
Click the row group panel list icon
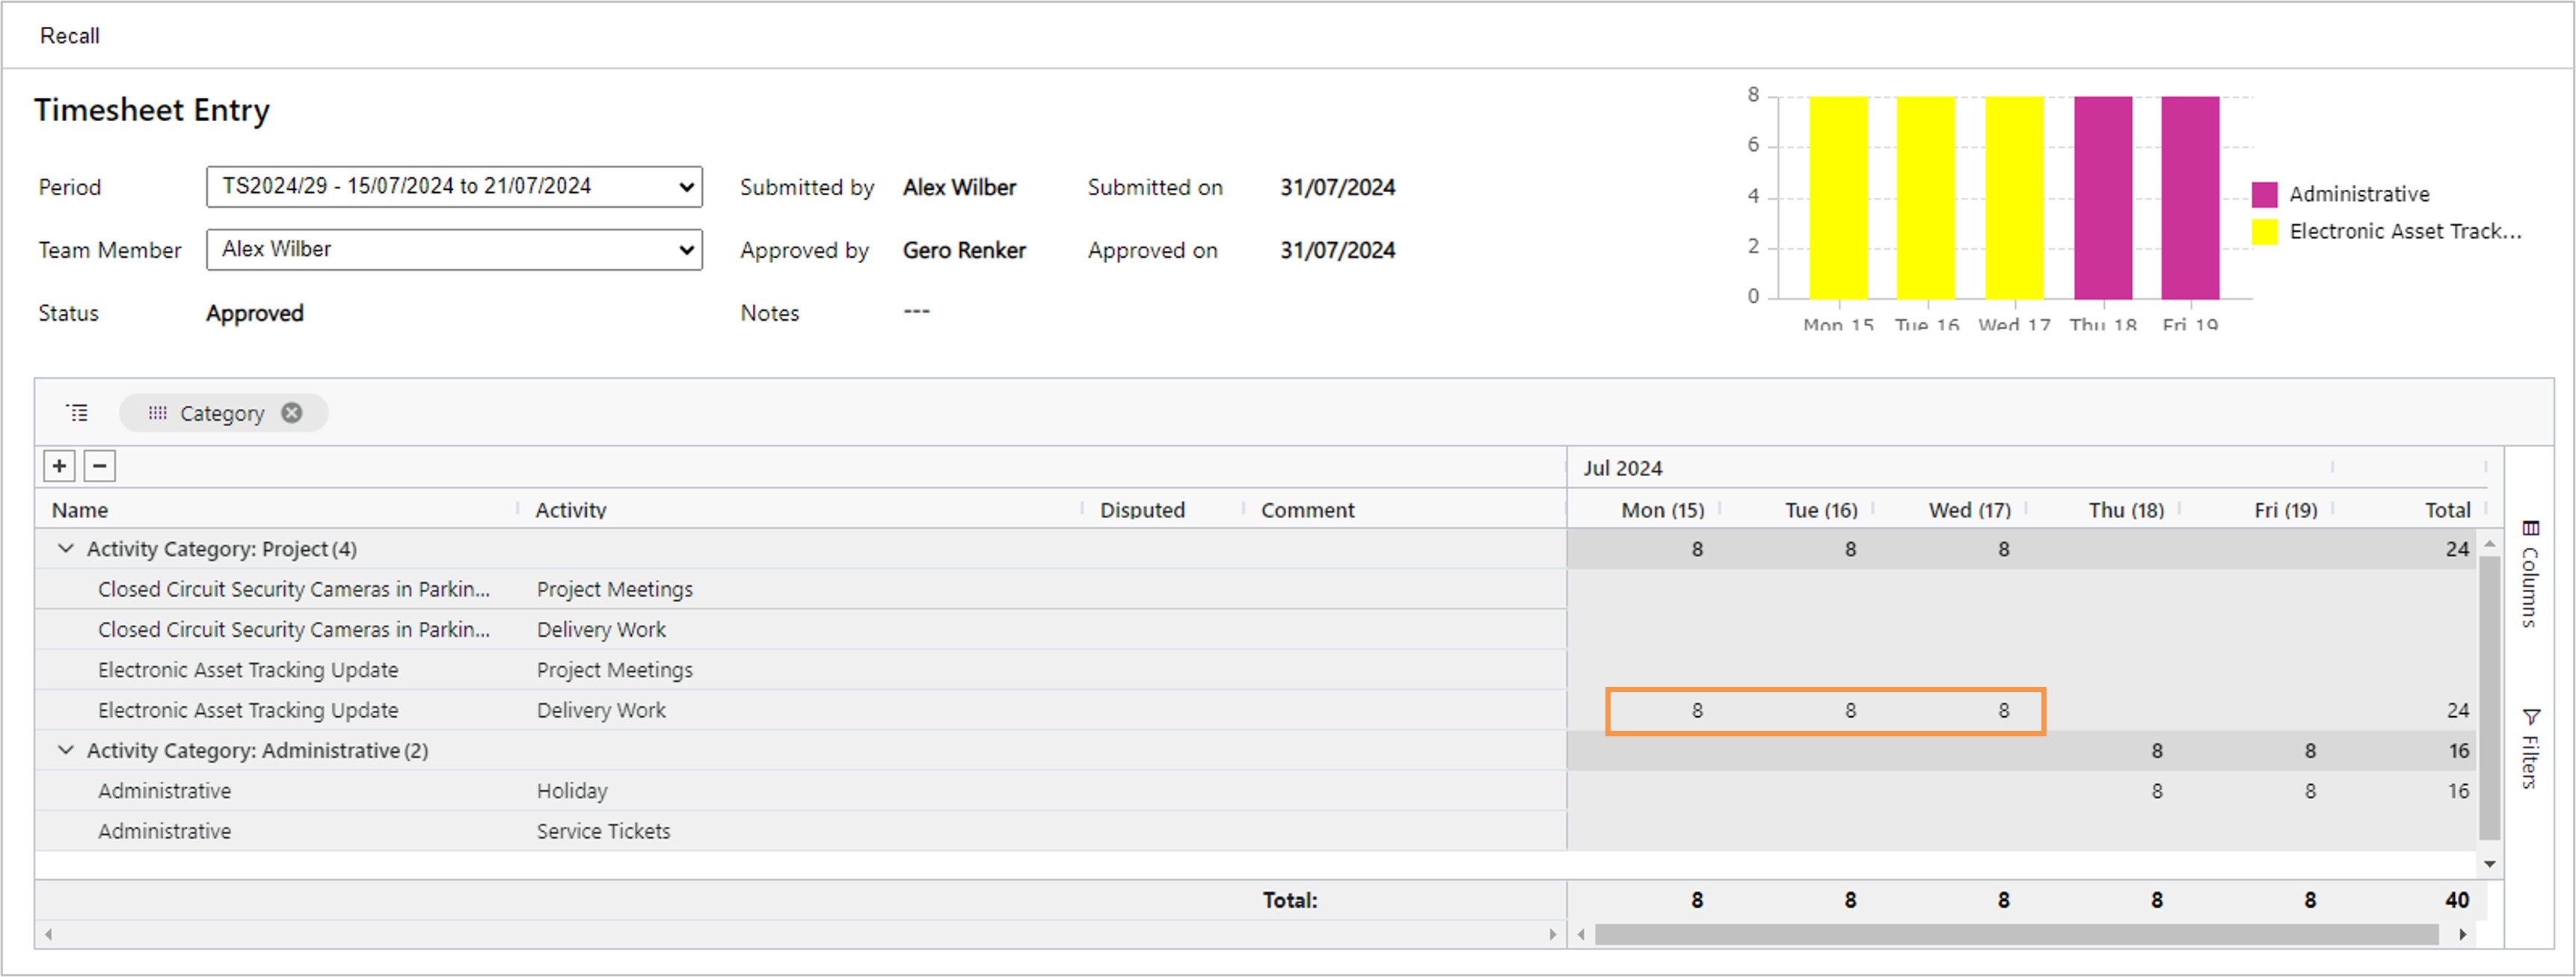tap(77, 413)
